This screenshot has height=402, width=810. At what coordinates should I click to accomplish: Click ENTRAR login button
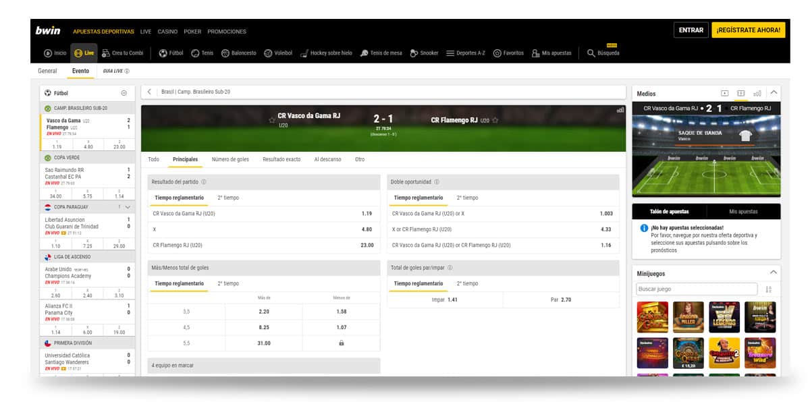[x=691, y=30]
